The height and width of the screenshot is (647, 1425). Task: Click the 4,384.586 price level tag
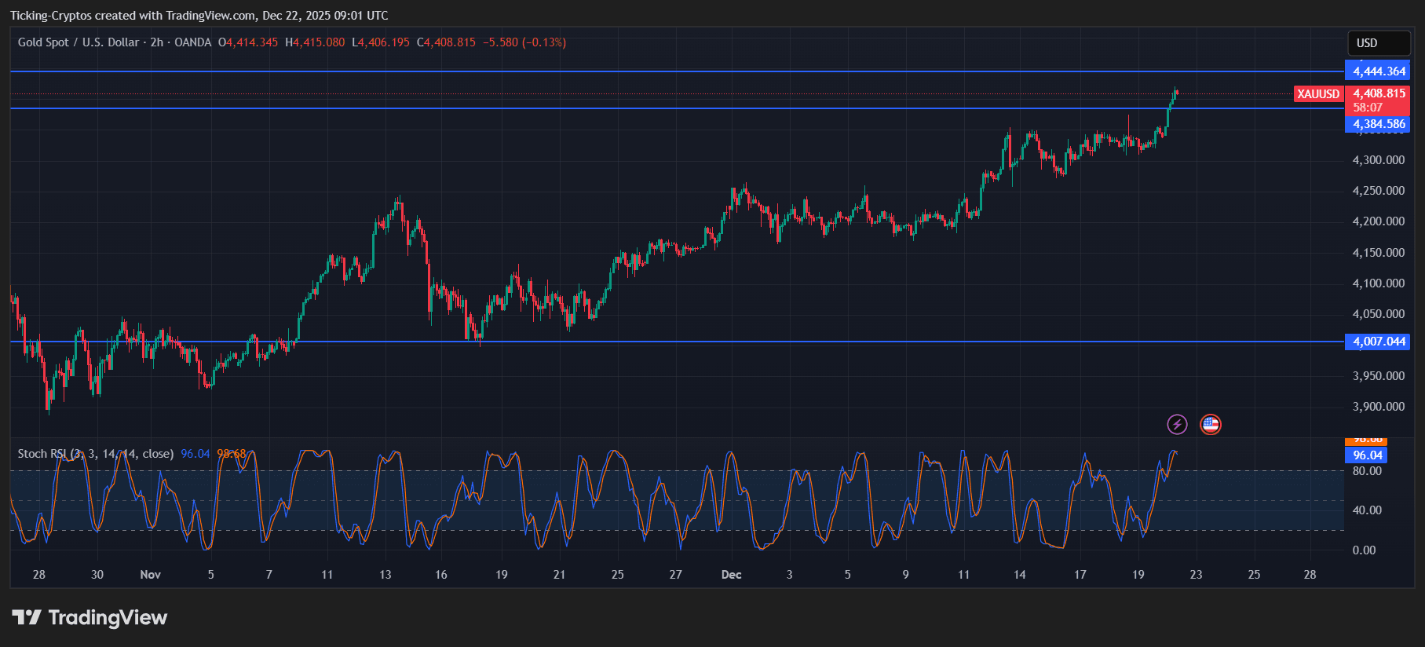pos(1379,124)
